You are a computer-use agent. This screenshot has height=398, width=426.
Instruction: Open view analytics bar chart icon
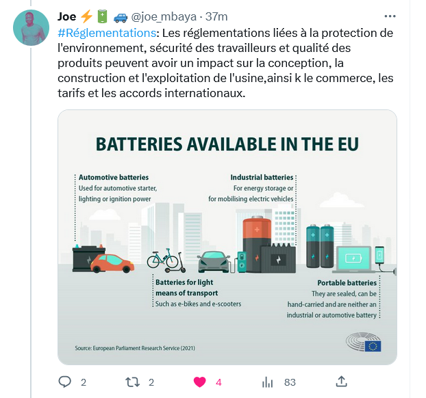(x=267, y=382)
